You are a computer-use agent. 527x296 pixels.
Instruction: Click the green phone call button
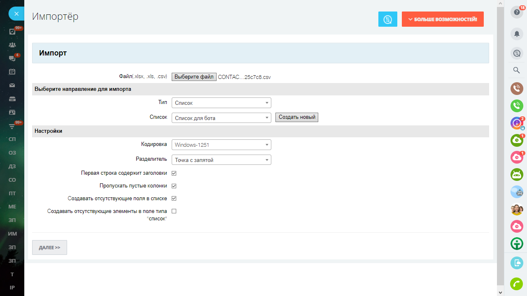click(x=516, y=106)
